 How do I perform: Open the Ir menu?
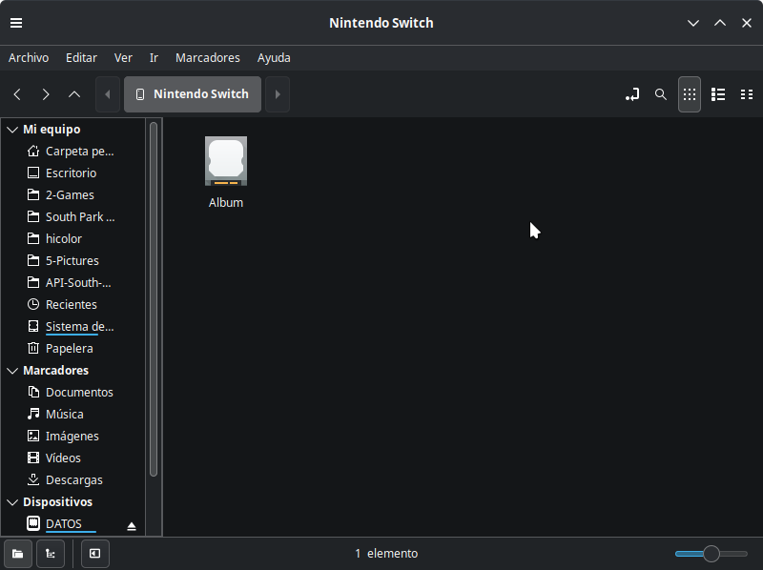tap(154, 58)
